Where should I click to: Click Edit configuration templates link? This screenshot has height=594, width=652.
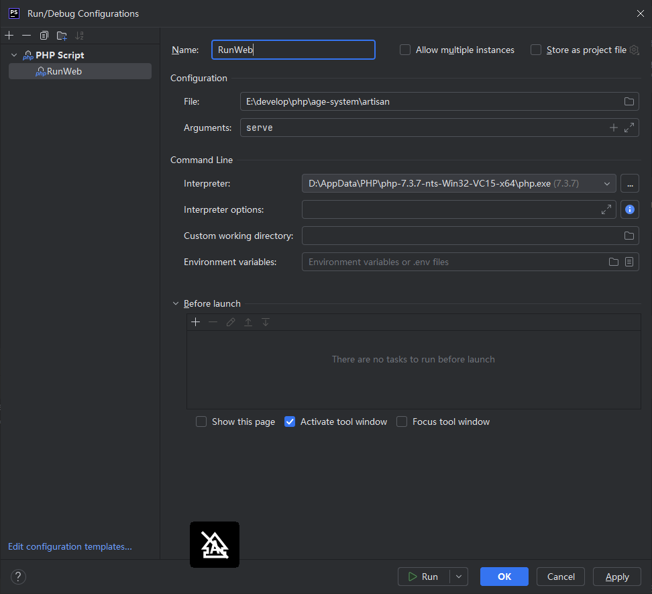click(x=70, y=546)
